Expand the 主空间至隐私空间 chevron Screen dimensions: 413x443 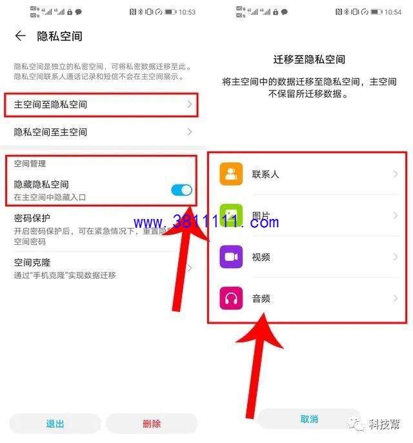pyautogui.click(x=190, y=104)
